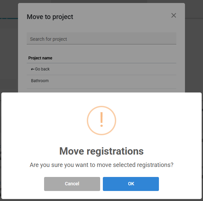Close the Move to project dialog
The width and height of the screenshot is (203, 201).
[x=174, y=15]
